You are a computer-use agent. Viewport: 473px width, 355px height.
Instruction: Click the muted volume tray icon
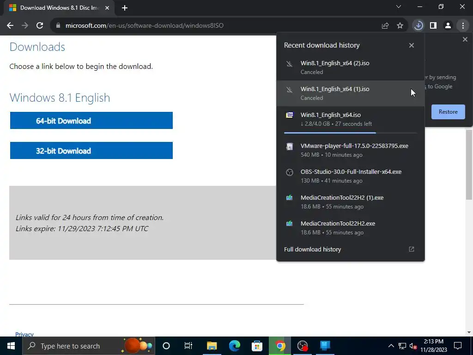coord(413,346)
